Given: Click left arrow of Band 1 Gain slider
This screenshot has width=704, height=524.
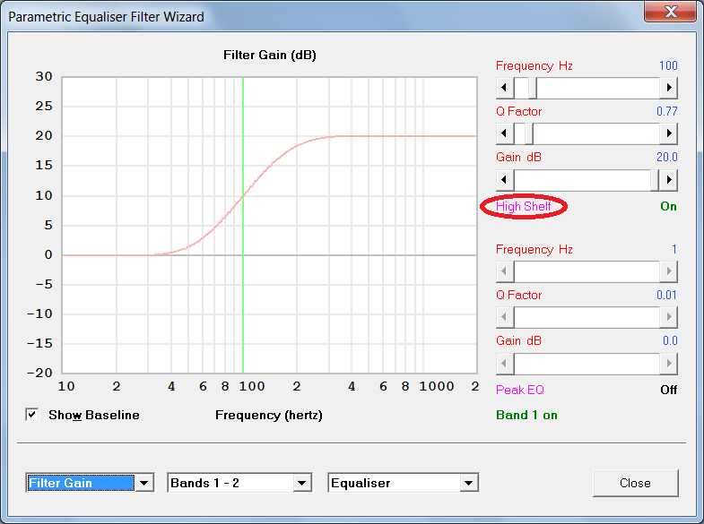Looking at the screenshot, I should pyautogui.click(x=505, y=180).
